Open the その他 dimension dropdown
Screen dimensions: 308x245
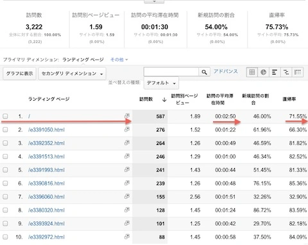tap(119, 60)
